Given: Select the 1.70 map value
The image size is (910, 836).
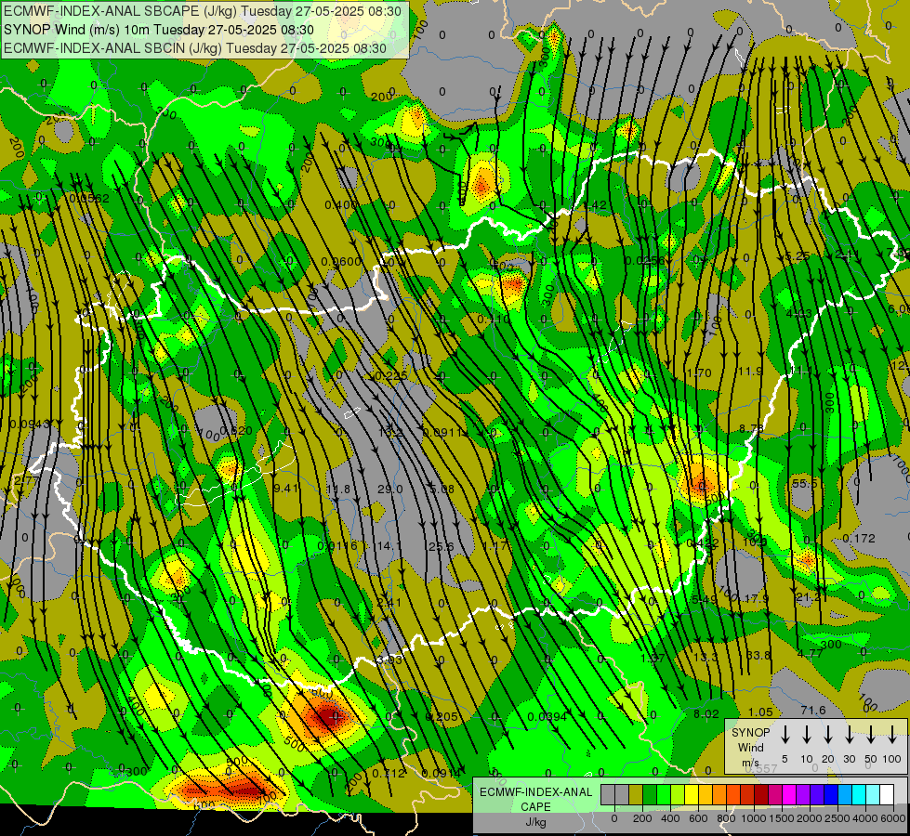Looking at the screenshot, I should tap(699, 373).
